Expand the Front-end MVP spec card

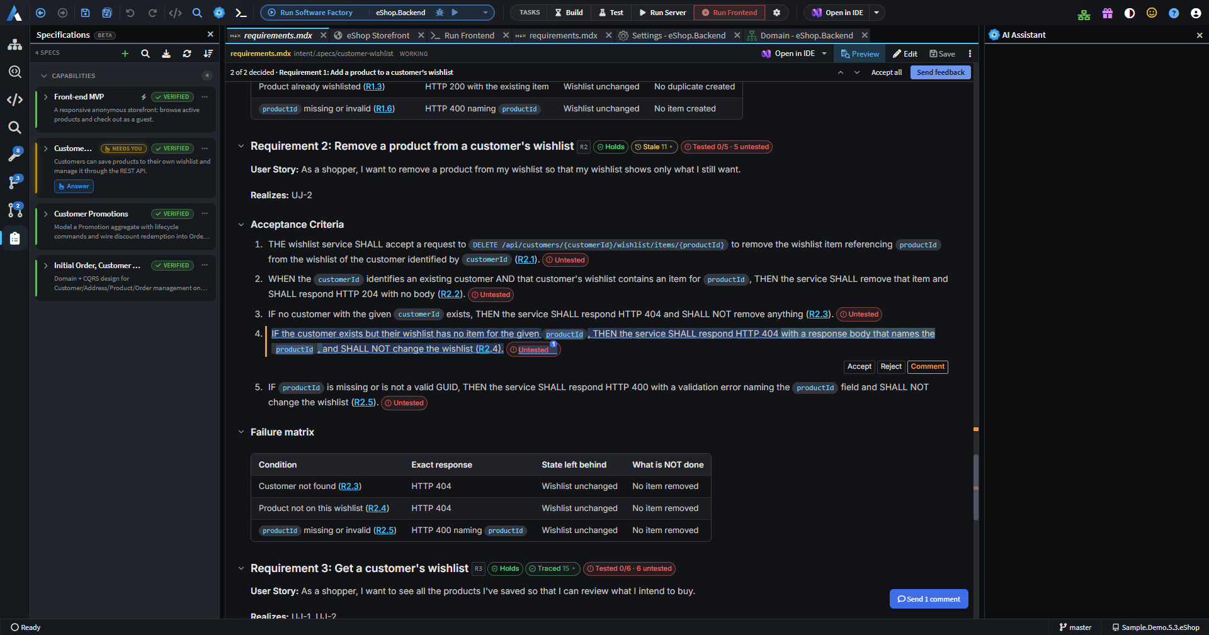(46, 97)
